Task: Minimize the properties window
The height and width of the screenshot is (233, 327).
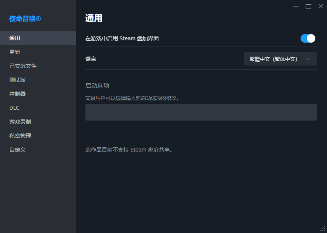Action: coord(296,6)
